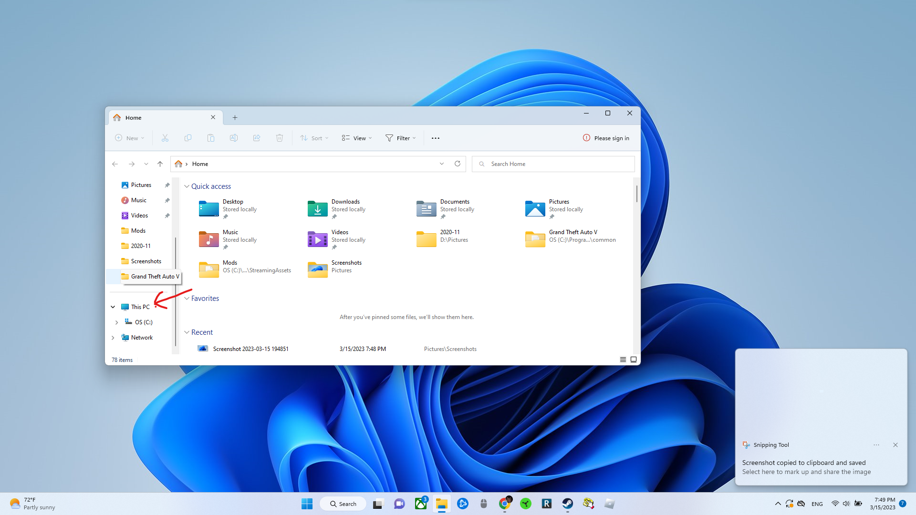Click the Refresh button beside address bar
Screen dimensions: 916x515
(x=458, y=164)
